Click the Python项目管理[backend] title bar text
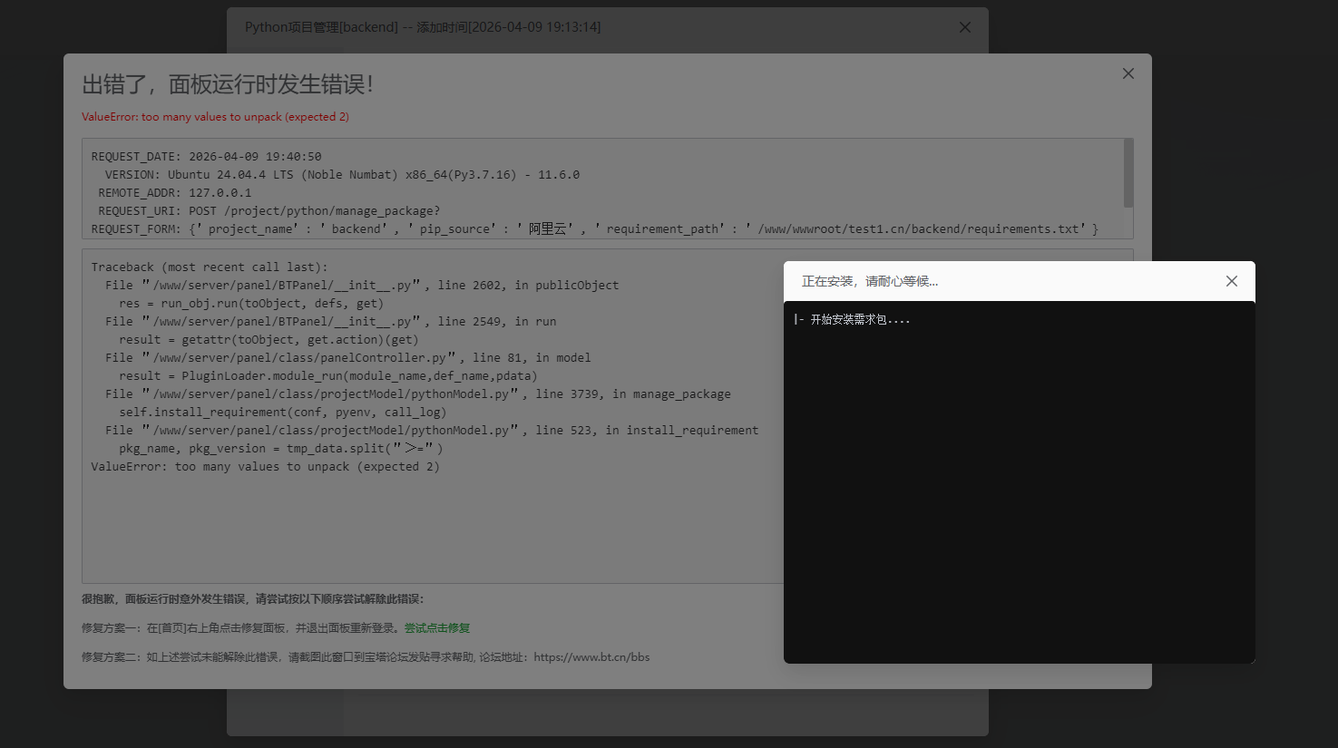1338x748 pixels. click(422, 27)
